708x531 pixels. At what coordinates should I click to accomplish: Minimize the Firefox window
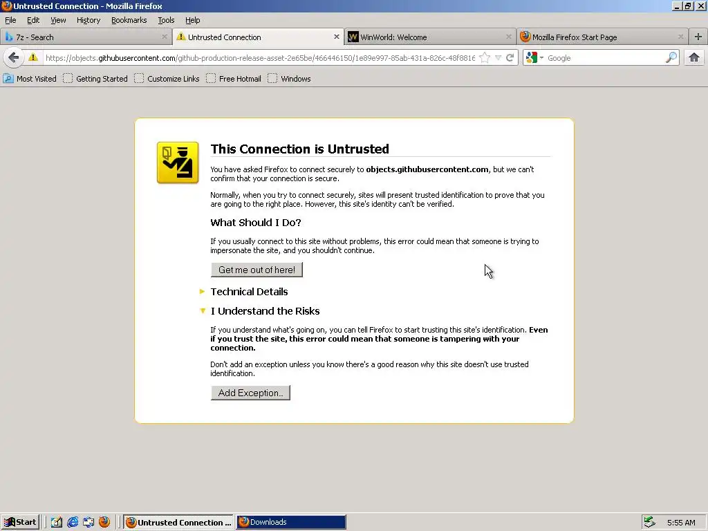[676, 6]
